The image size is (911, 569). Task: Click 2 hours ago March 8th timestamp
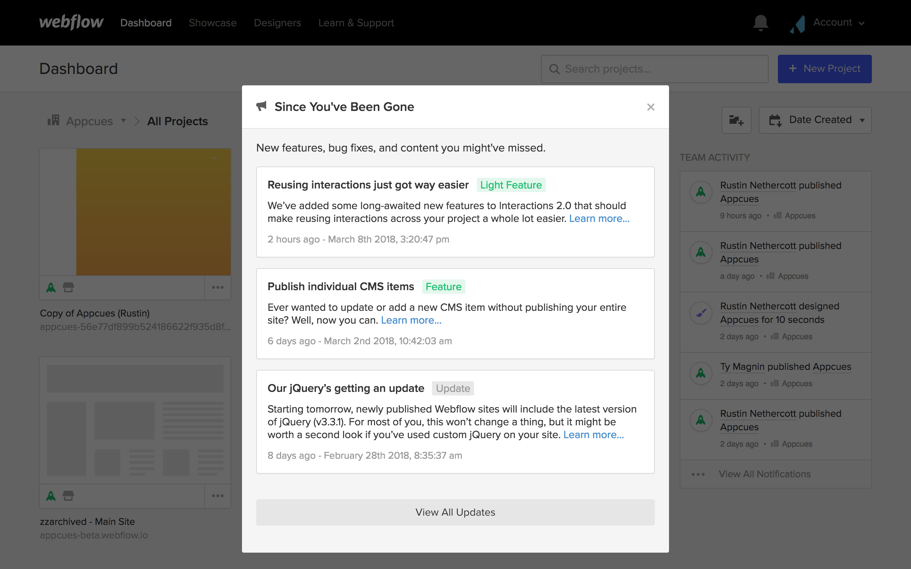358,239
